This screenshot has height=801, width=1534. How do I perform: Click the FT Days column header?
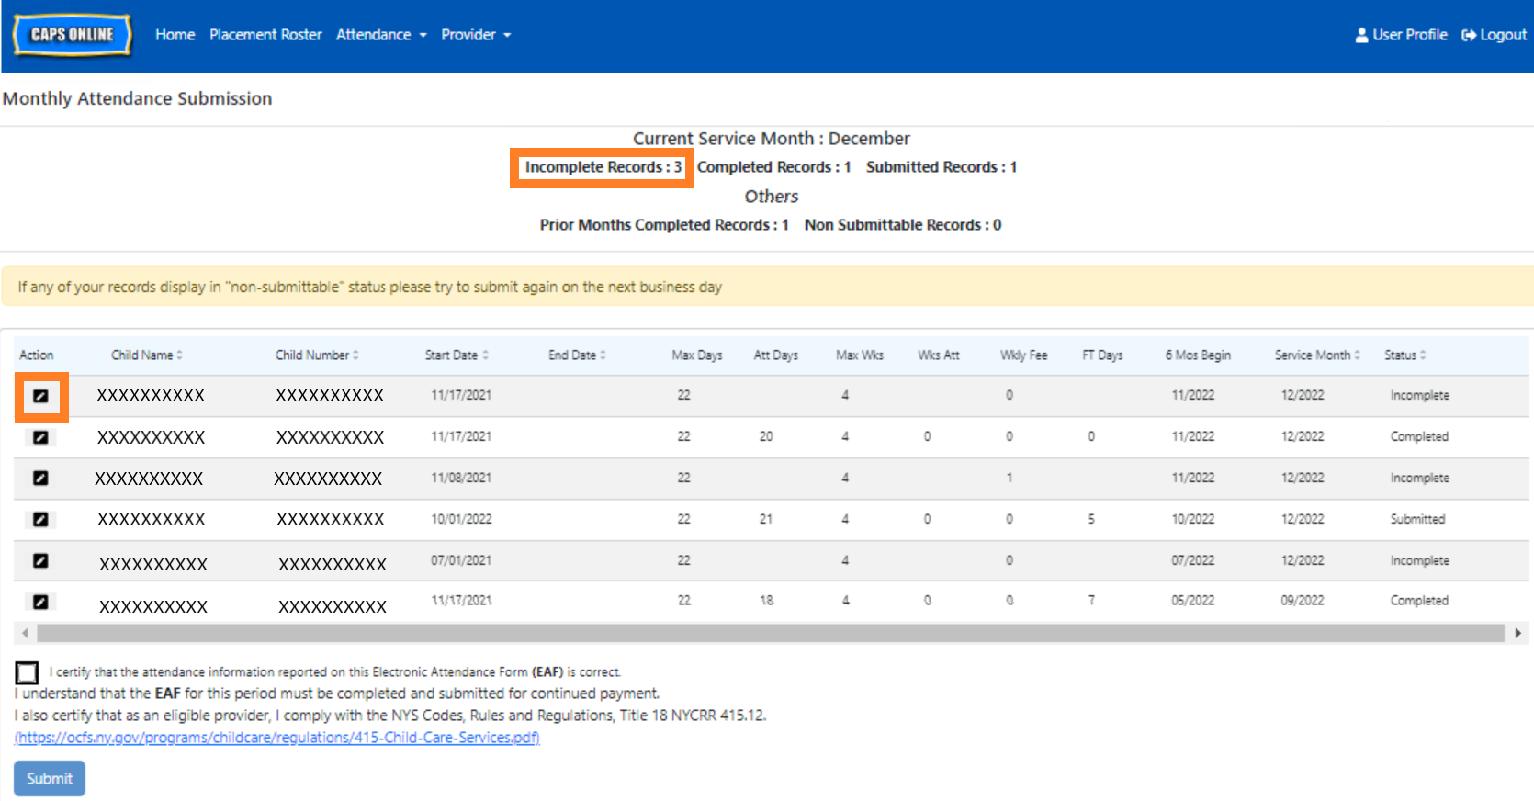coord(1102,355)
